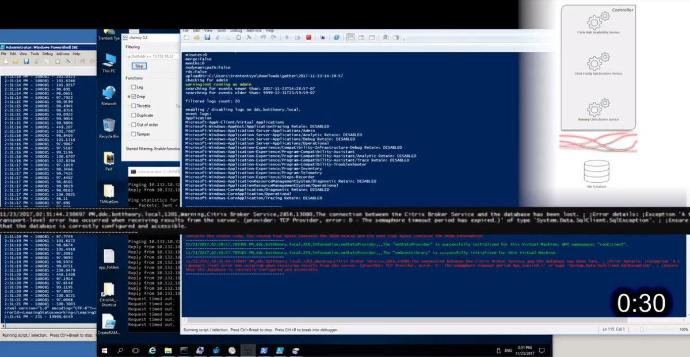Open Recycle Bin desktop icon
This screenshot has width=690, height=357.
[109, 128]
